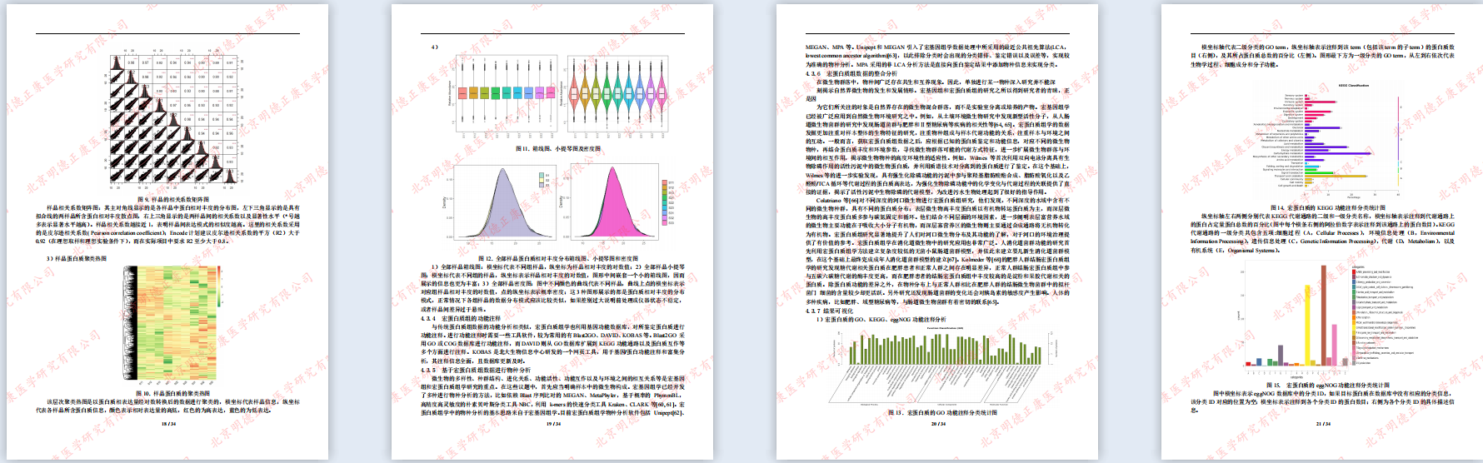Click heading "3）样品蛋白质聚类热图"
Viewport: 1483px width, 463px height.
point(76,259)
